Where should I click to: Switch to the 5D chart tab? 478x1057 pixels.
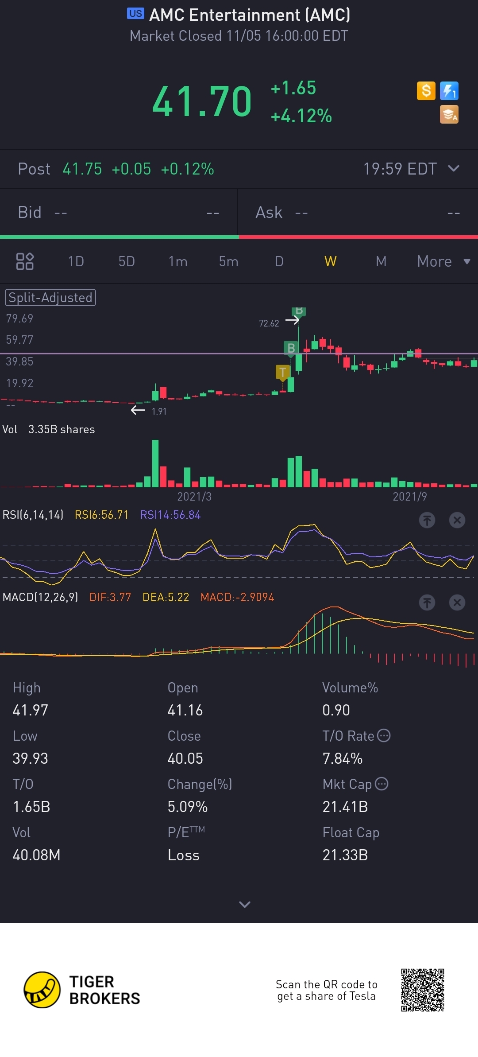[x=127, y=261]
